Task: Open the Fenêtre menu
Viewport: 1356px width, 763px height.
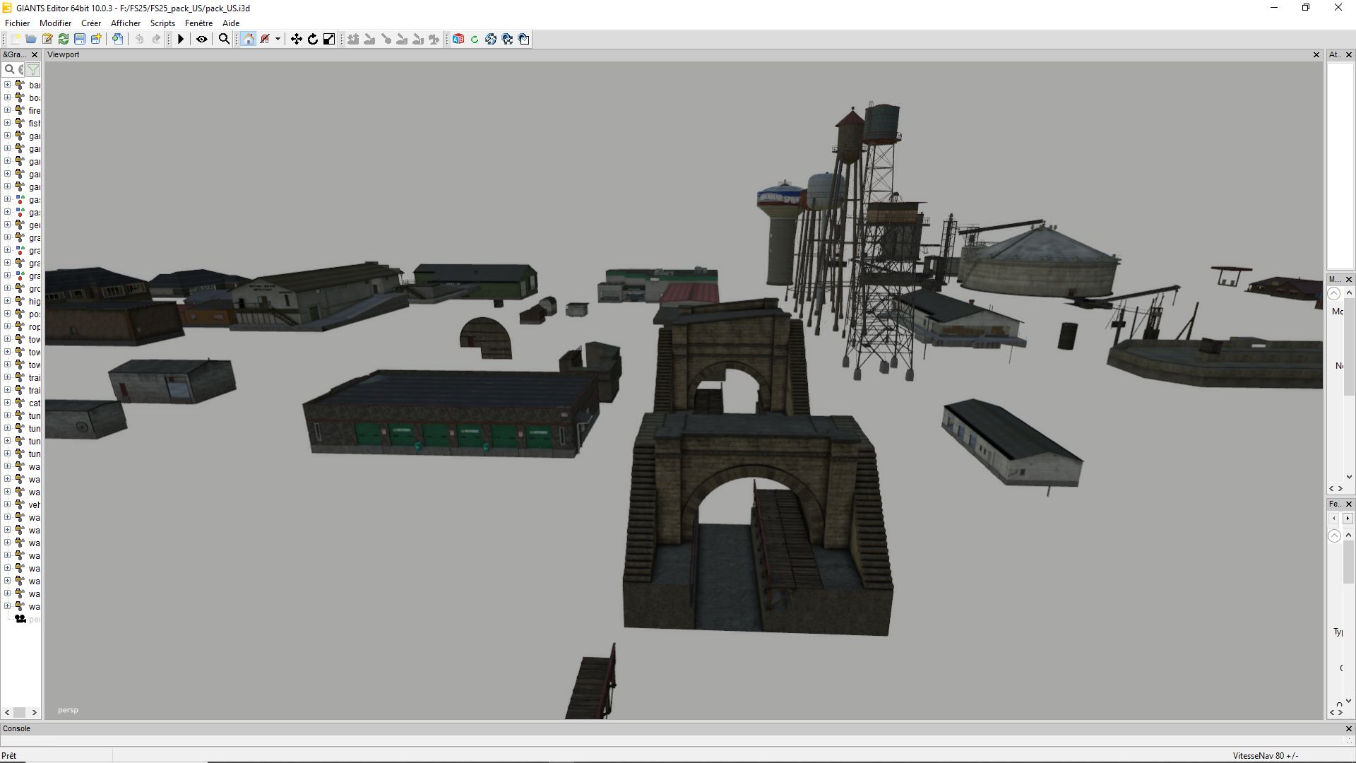Action: point(198,23)
